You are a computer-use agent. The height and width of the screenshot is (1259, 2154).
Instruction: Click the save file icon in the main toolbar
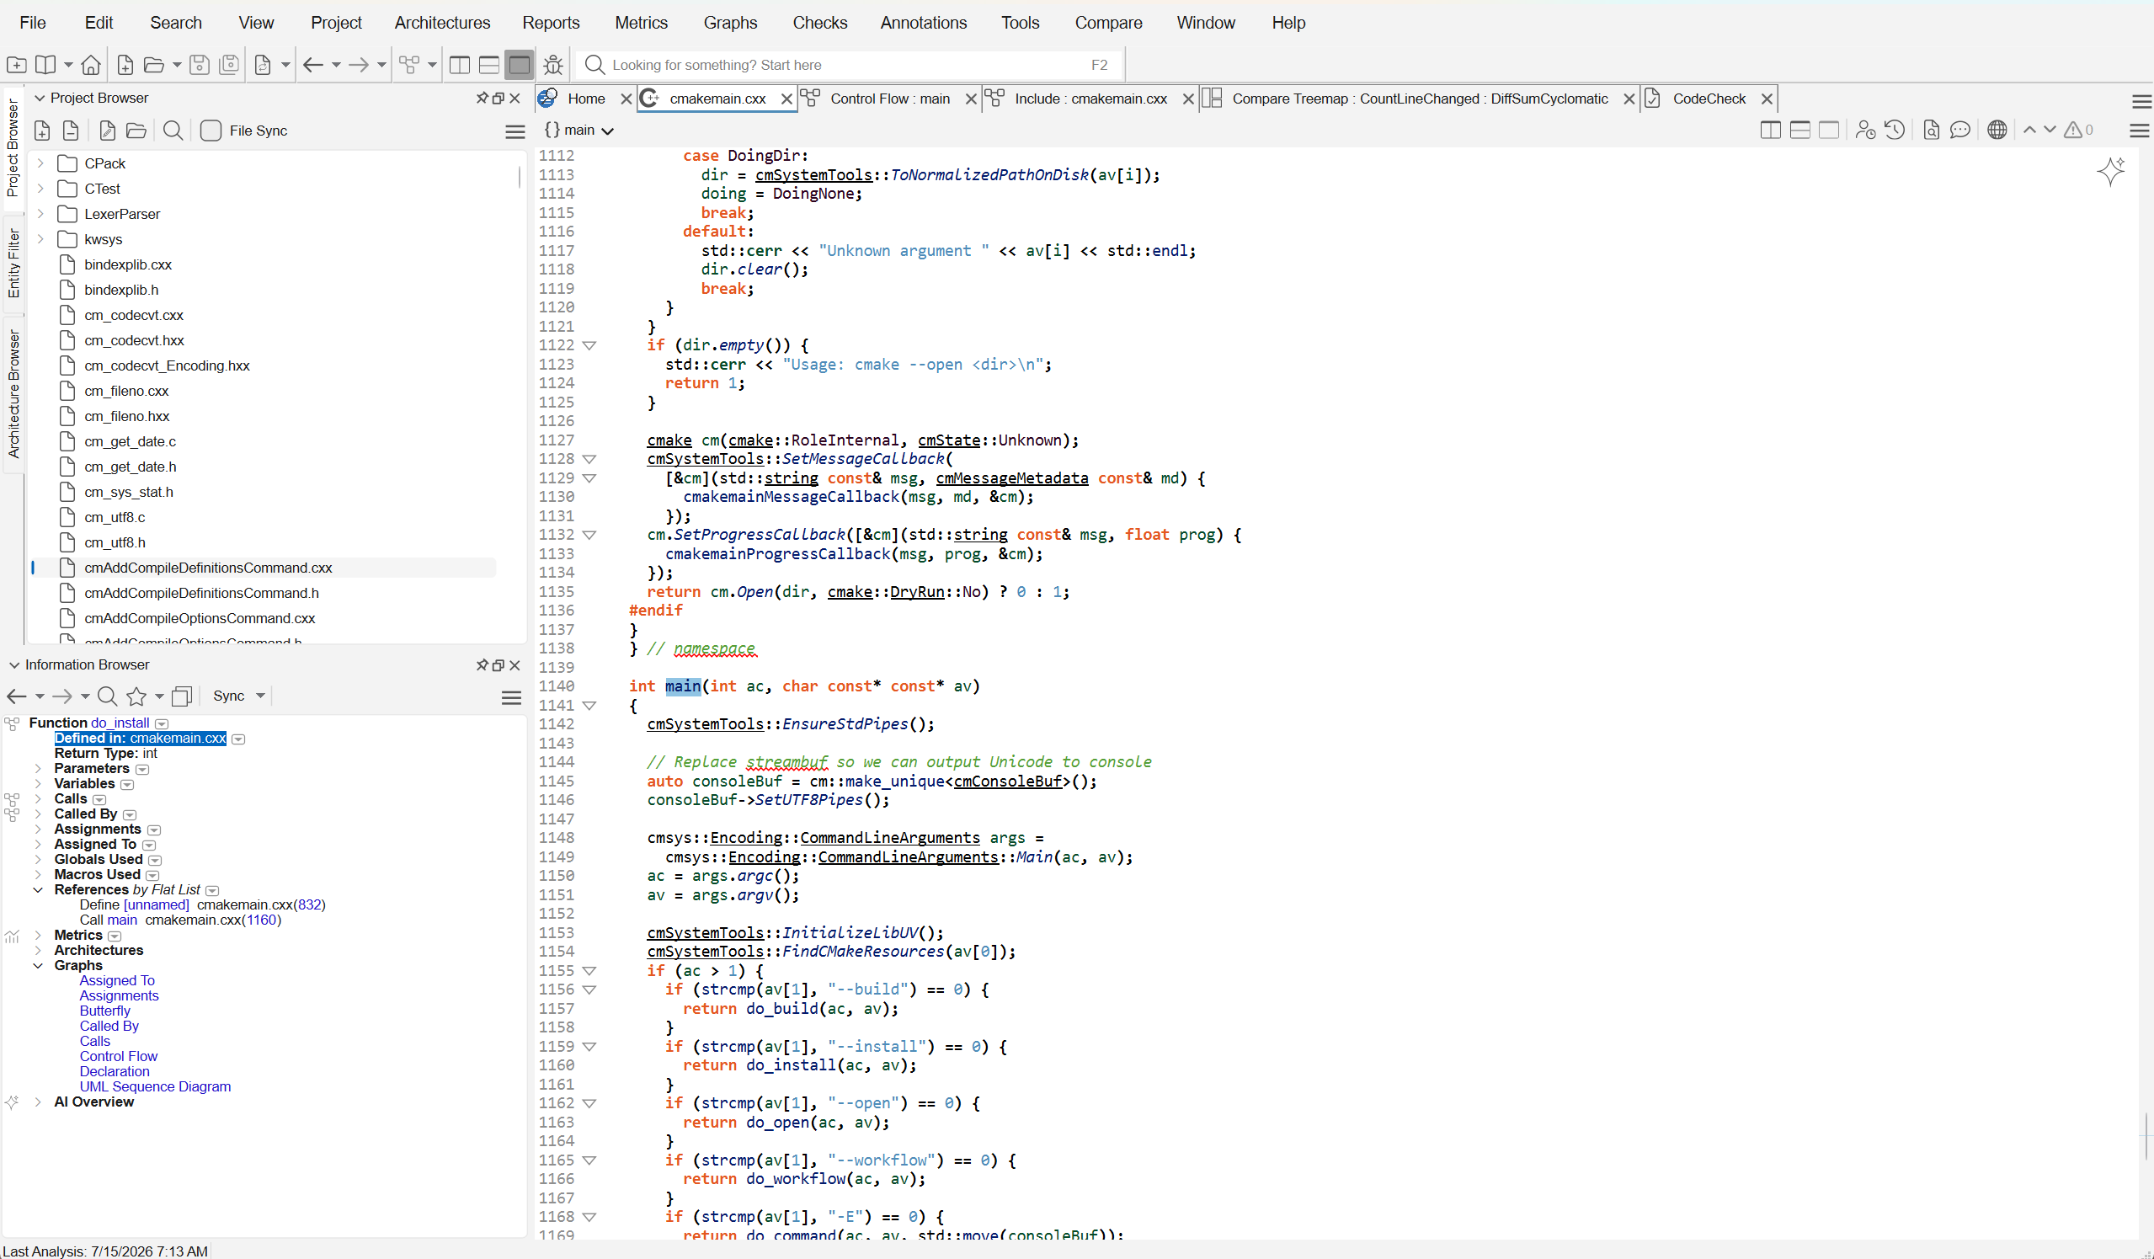coord(200,65)
